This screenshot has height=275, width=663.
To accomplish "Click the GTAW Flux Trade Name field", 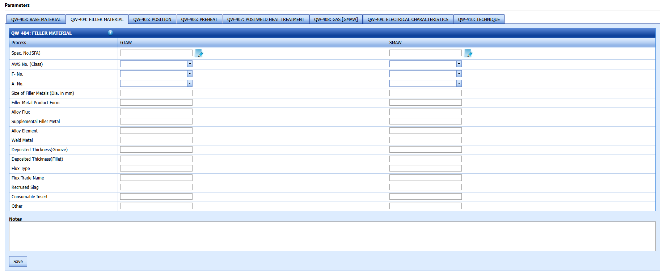I will tap(156, 178).
